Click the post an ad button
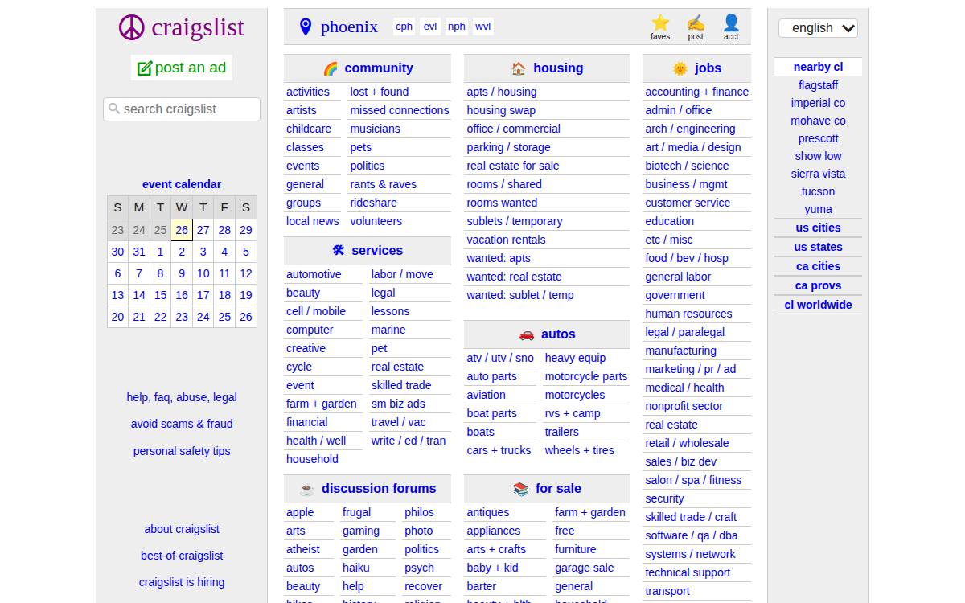Image resolution: width=965 pixels, height=603 pixels. (182, 68)
